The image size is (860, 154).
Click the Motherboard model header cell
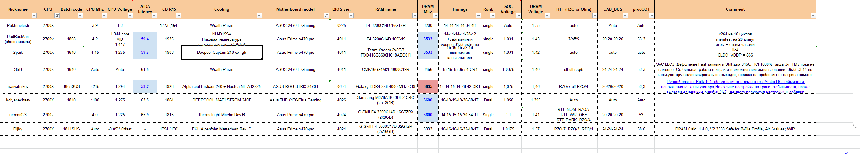click(295, 9)
